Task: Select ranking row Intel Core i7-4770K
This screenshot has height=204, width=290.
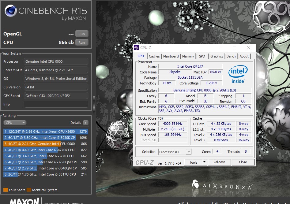Action: pos(46,150)
